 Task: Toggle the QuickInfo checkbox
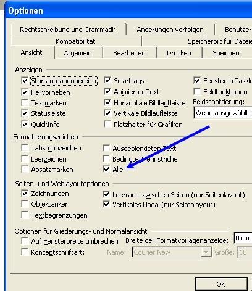click(x=25, y=124)
